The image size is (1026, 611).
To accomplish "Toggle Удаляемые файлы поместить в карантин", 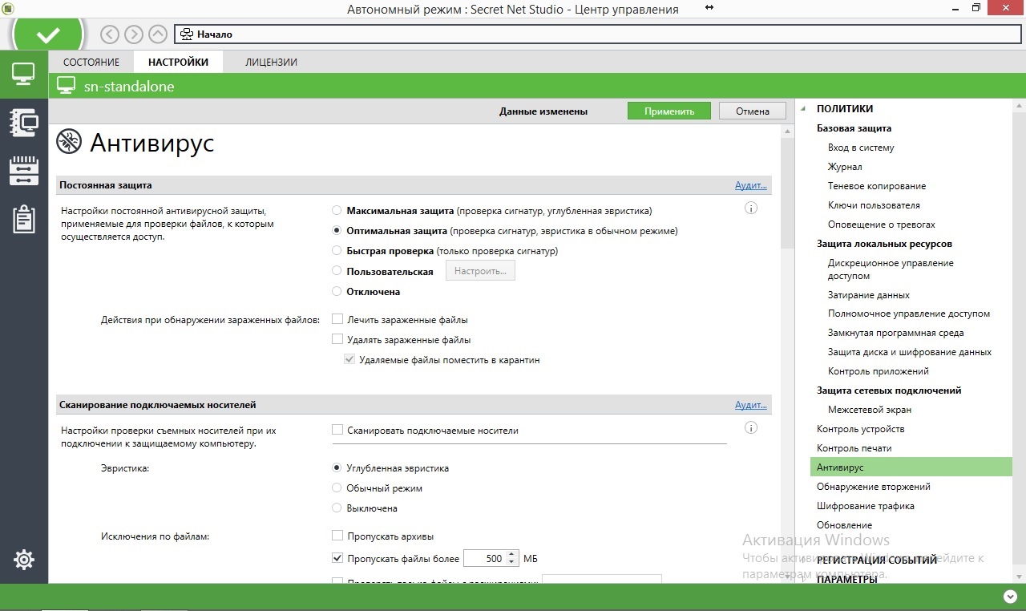I will 349,360.
